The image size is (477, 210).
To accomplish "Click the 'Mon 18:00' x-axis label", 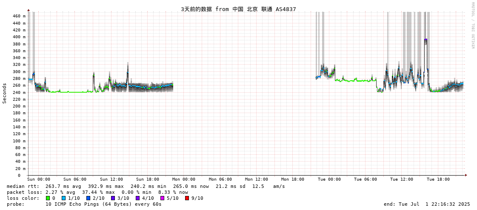I will click(293, 179).
